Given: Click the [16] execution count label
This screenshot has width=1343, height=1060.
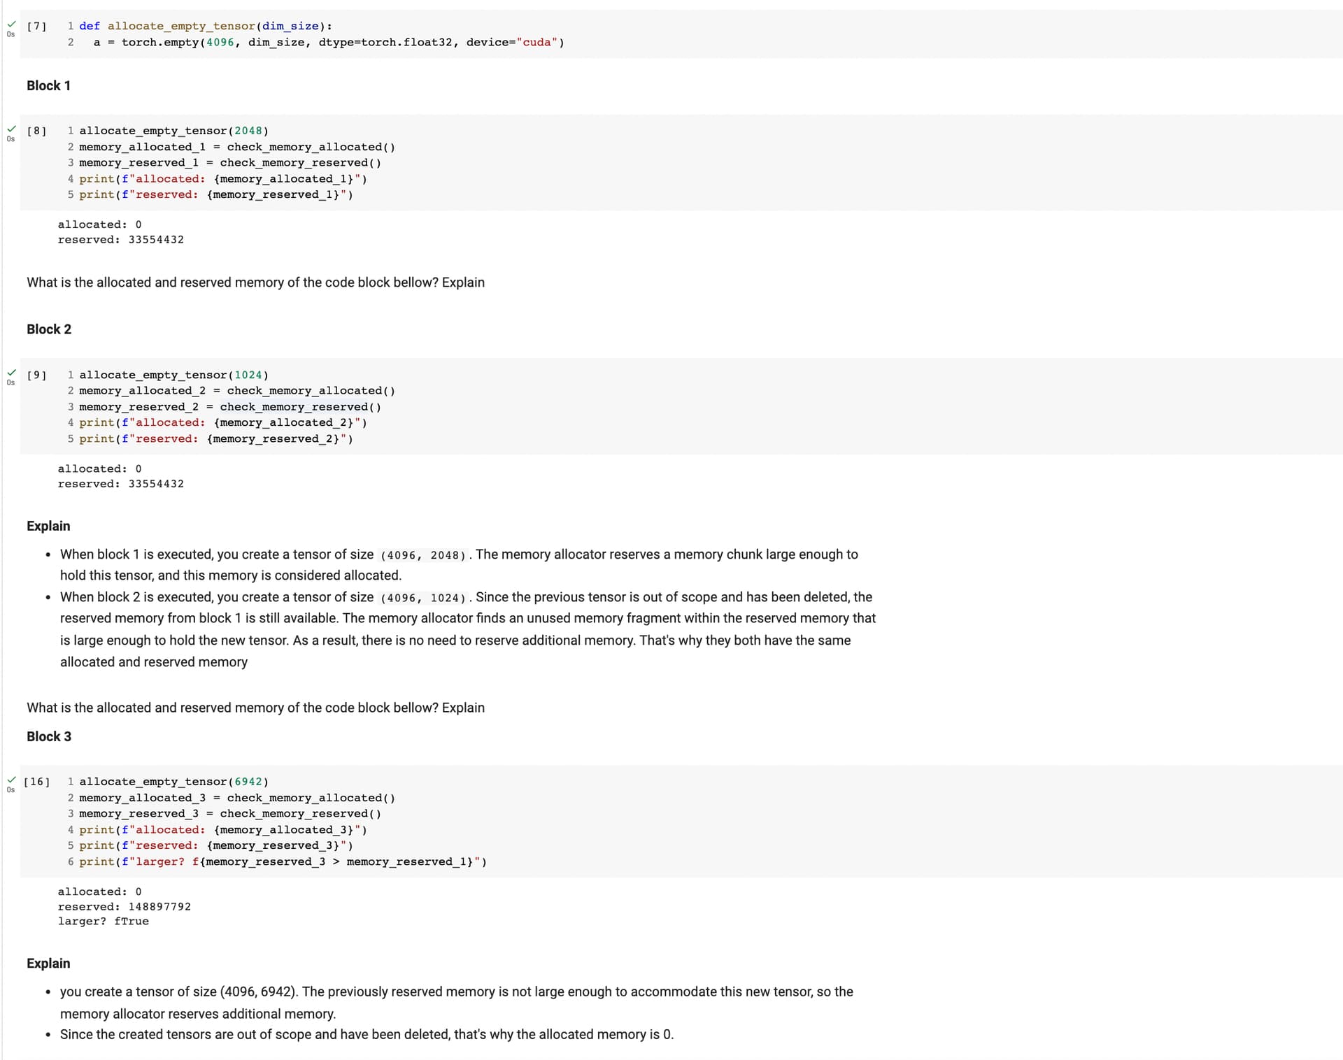Looking at the screenshot, I should click(36, 782).
